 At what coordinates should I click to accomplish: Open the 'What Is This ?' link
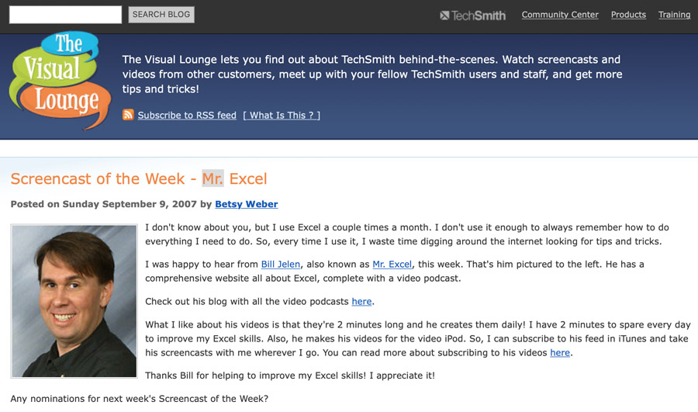click(282, 115)
